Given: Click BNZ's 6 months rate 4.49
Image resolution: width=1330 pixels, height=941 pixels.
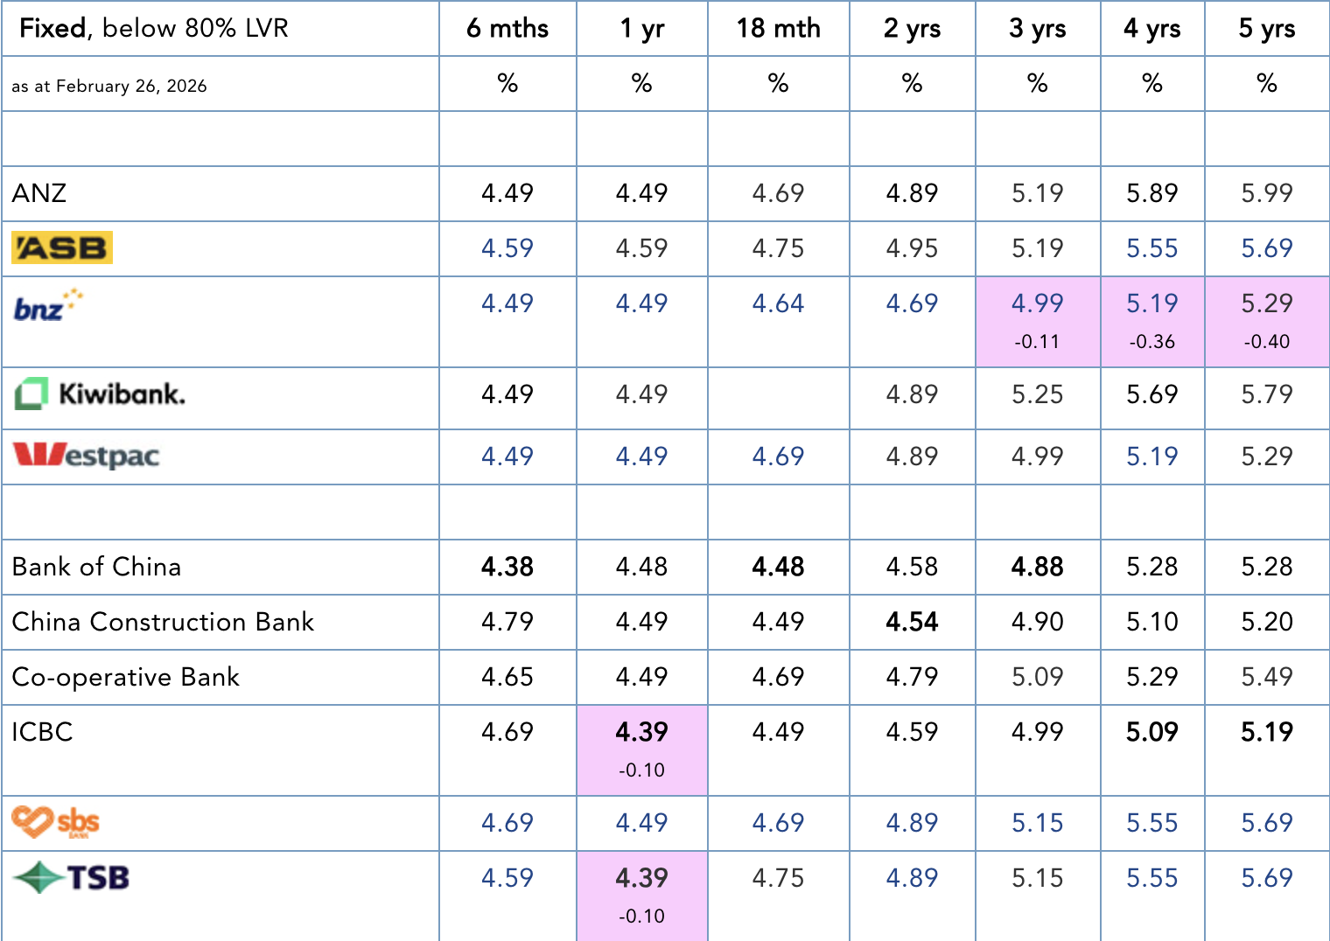Looking at the screenshot, I should (x=507, y=303).
